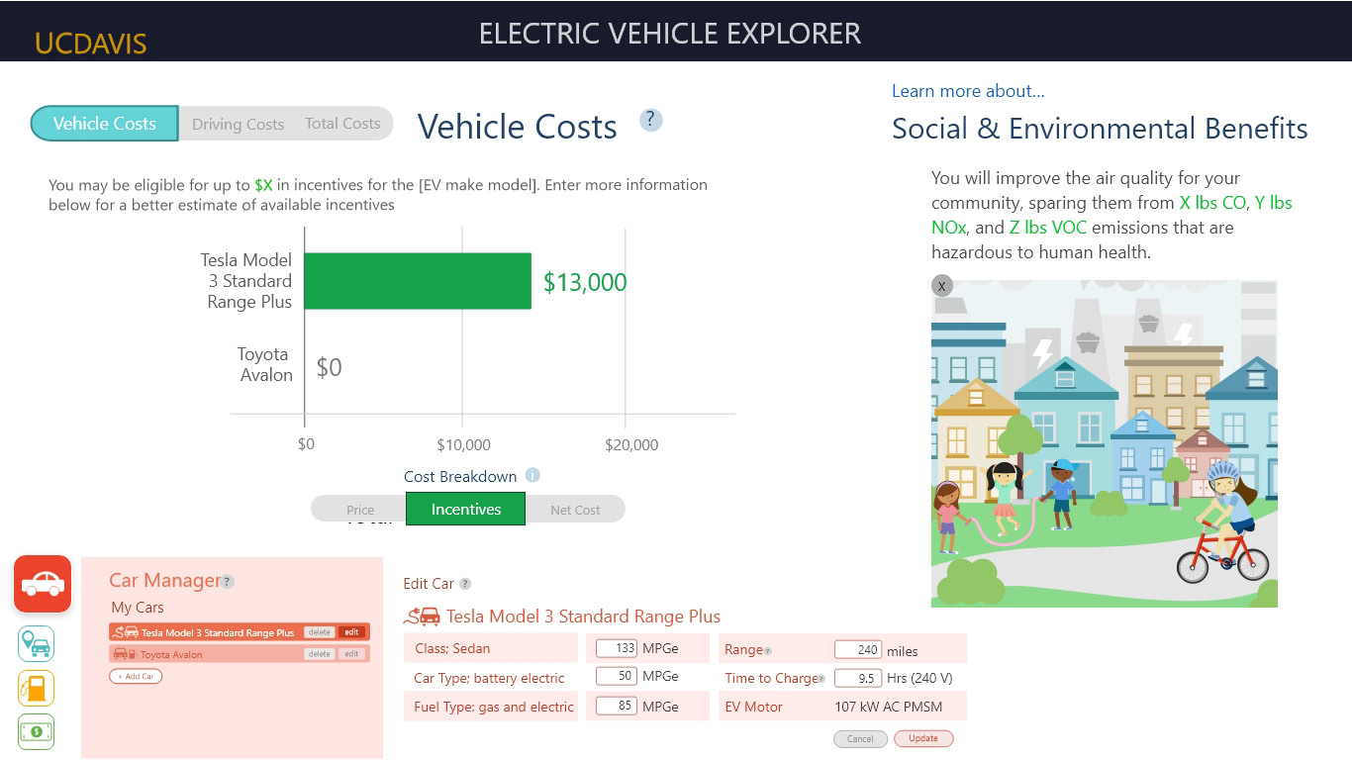The width and height of the screenshot is (1352, 760).
Task: Click the X lbs CO emissions text
Action: [1213, 203]
